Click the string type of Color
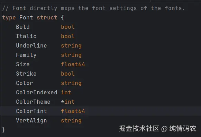The height and width of the screenshot is (137, 201). point(71,83)
